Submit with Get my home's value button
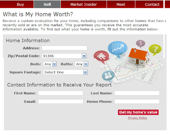 tap(138, 112)
